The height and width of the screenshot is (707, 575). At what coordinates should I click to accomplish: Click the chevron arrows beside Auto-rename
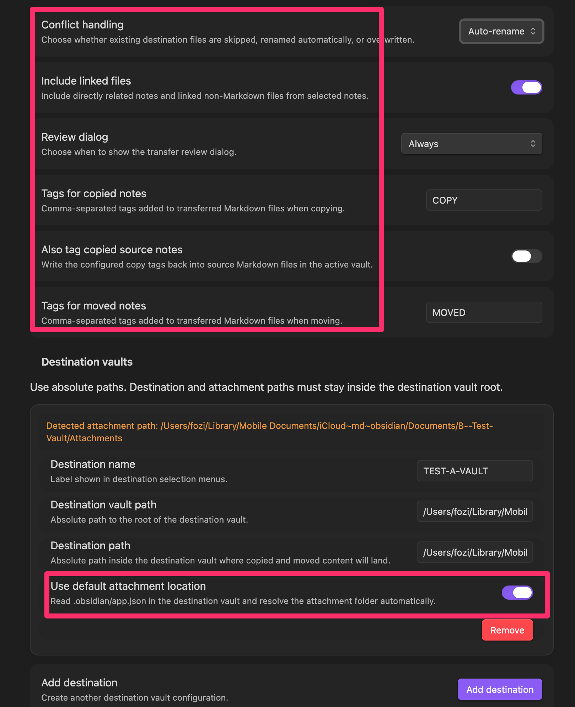point(533,31)
